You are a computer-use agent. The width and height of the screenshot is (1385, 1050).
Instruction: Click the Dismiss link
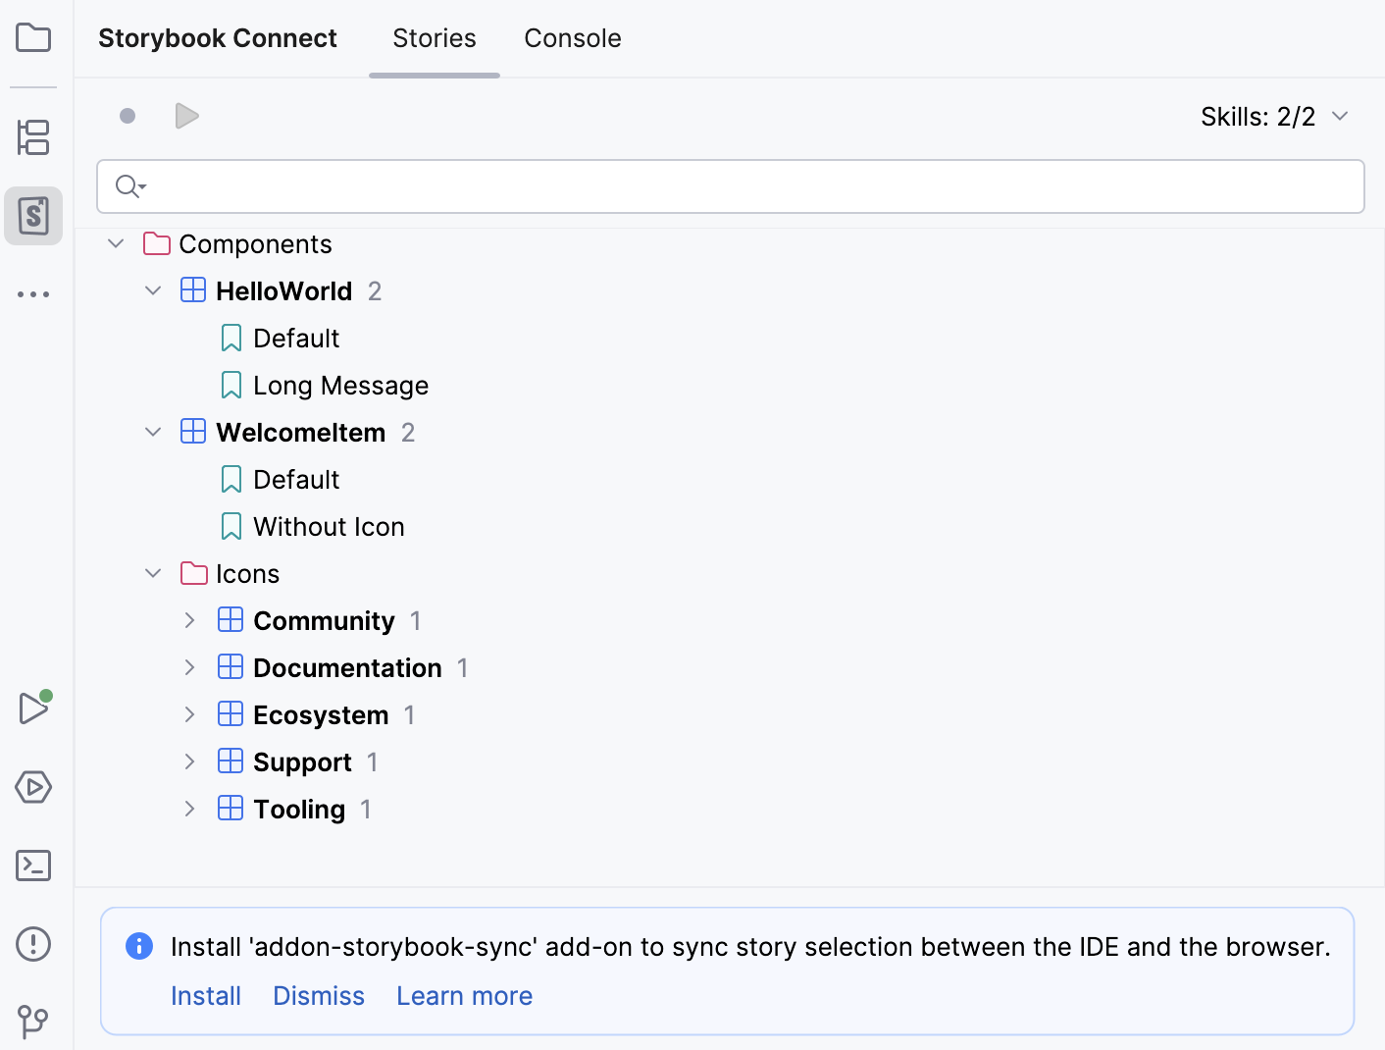[x=319, y=996]
